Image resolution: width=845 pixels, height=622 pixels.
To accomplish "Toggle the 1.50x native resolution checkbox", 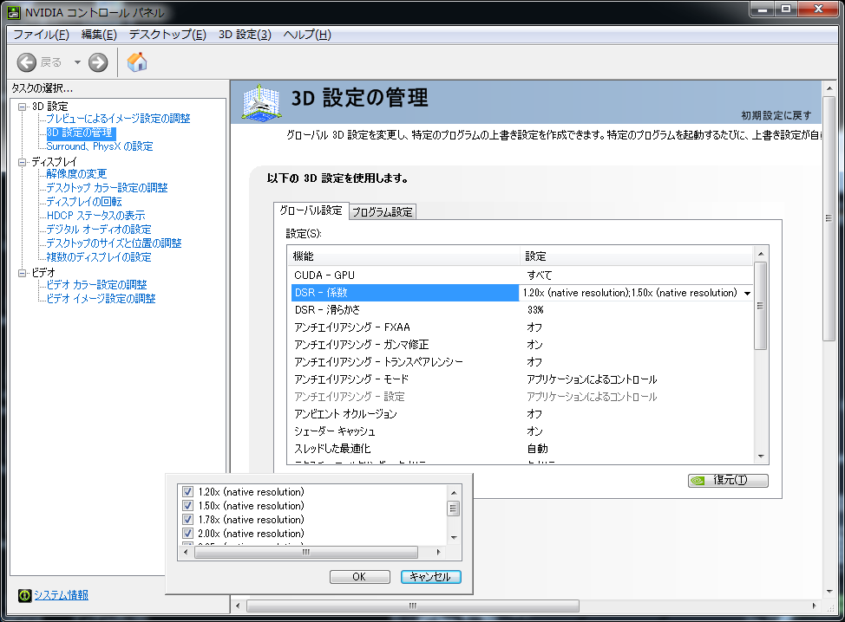I will (187, 505).
